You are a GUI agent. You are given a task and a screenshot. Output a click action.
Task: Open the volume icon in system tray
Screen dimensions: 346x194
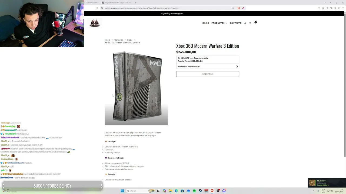332,191
